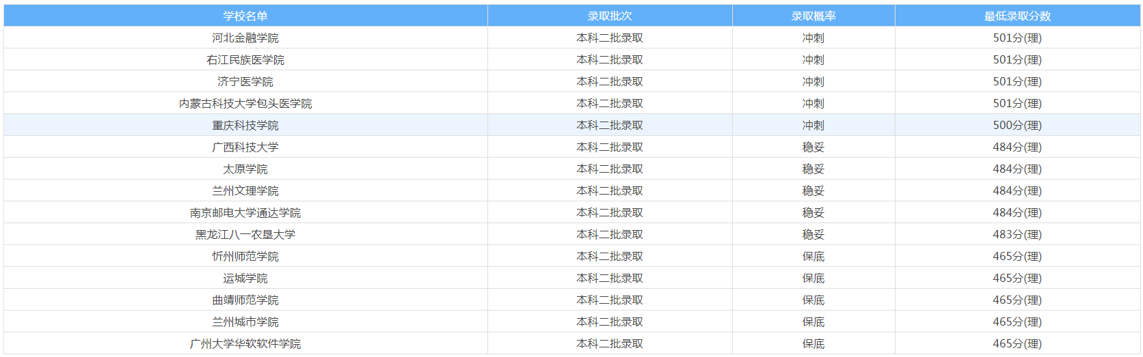The width and height of the screenshot is (1143, 357).
Task: Click 500分(理) score for 重庆科技学院
Action: [1017, 125]
